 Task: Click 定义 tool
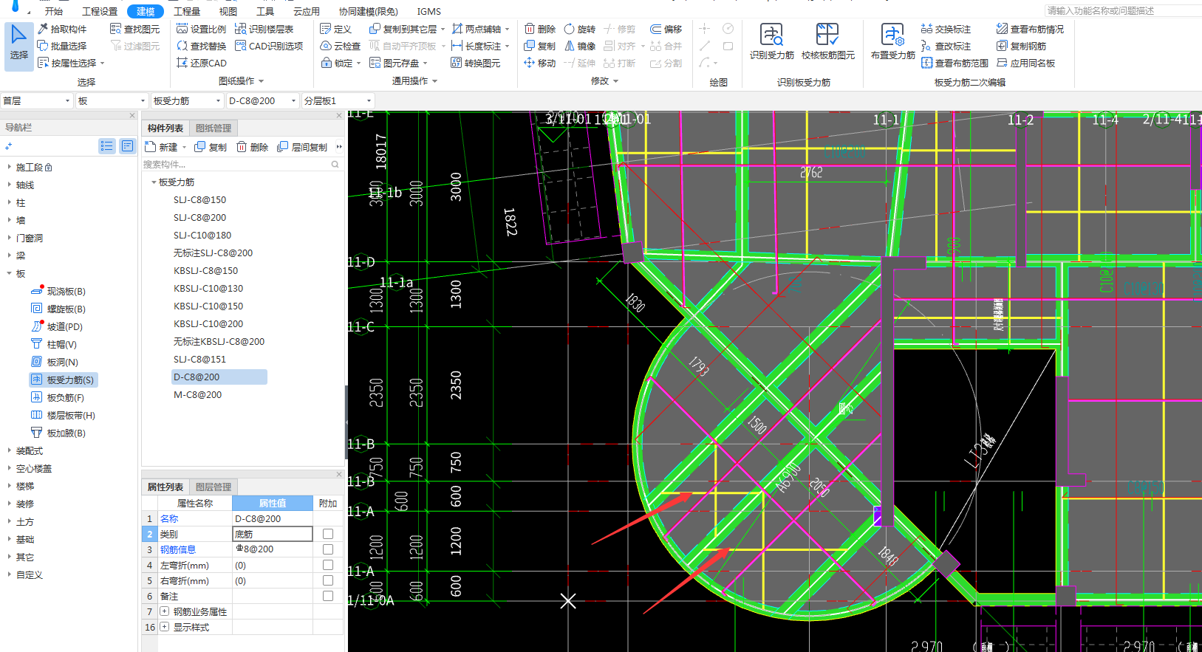click(x=336, y=29)
